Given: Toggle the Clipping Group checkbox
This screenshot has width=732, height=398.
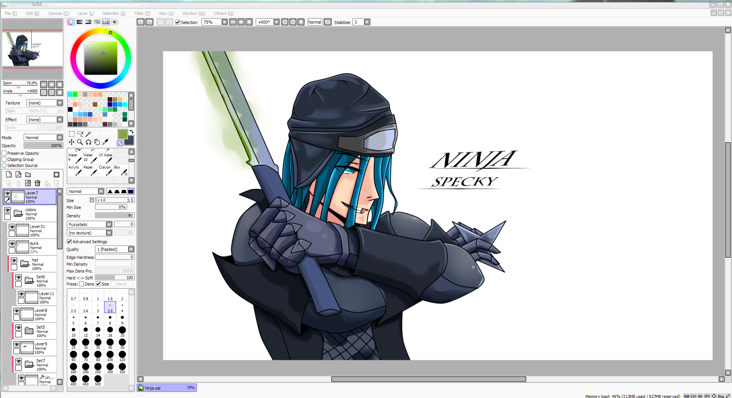Looking at the screenshot, I should 3,159.
